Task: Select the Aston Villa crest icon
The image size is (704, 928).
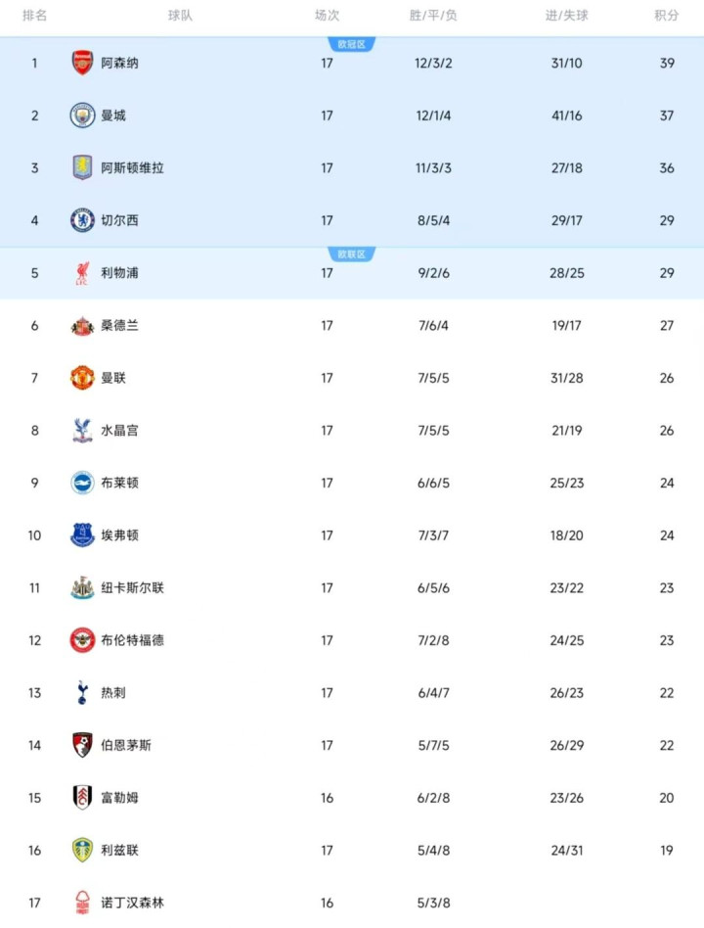Action: point(82,167)
